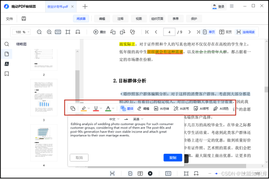
Task: Open hamburger menu near login
Action: click(x=232, y=6)
